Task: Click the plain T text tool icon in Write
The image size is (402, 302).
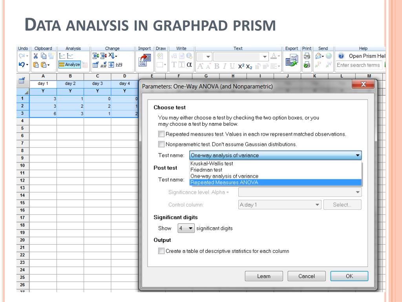Action: tap(174, 65)
